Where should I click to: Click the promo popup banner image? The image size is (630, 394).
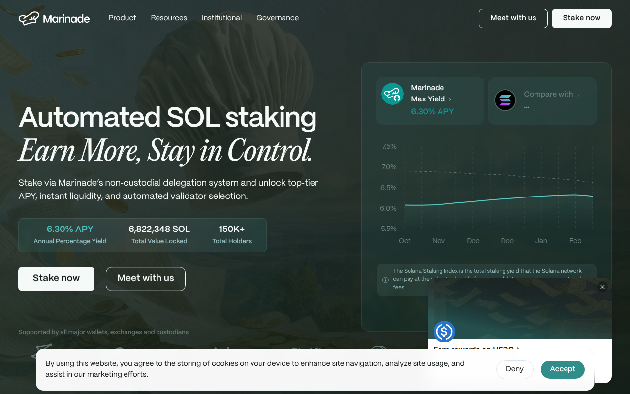pos(520,308)
